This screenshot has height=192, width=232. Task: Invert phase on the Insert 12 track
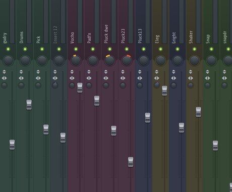[x=55, y=72]
